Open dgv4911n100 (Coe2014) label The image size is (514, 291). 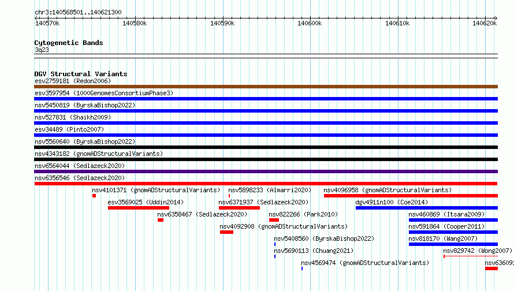tap(392, 202)
